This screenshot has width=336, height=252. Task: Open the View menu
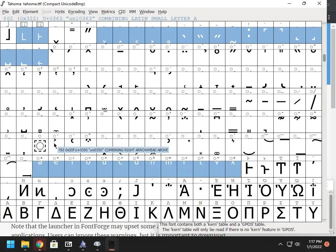93,12
